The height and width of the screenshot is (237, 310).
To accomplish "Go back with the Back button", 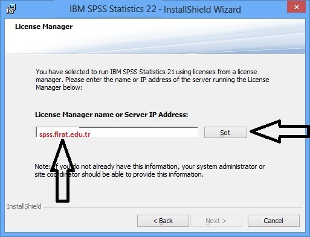I will click(163, 221).
